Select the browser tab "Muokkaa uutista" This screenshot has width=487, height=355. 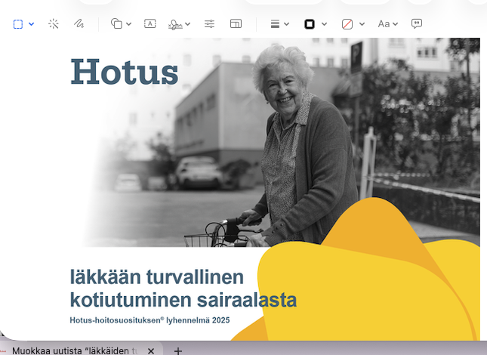pyautogui.click(x=75, y=351)
